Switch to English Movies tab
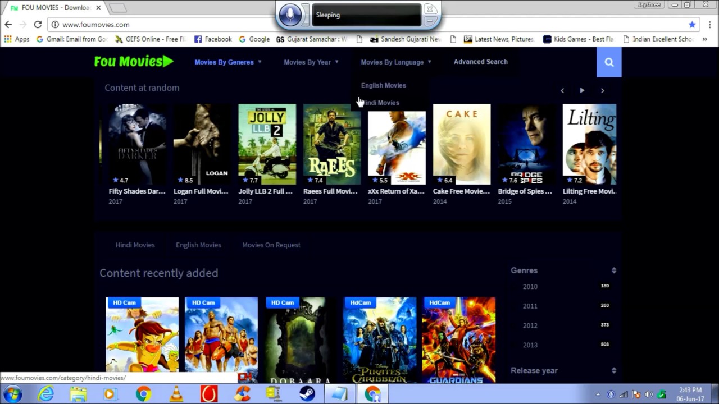 [x=198, y=245]
